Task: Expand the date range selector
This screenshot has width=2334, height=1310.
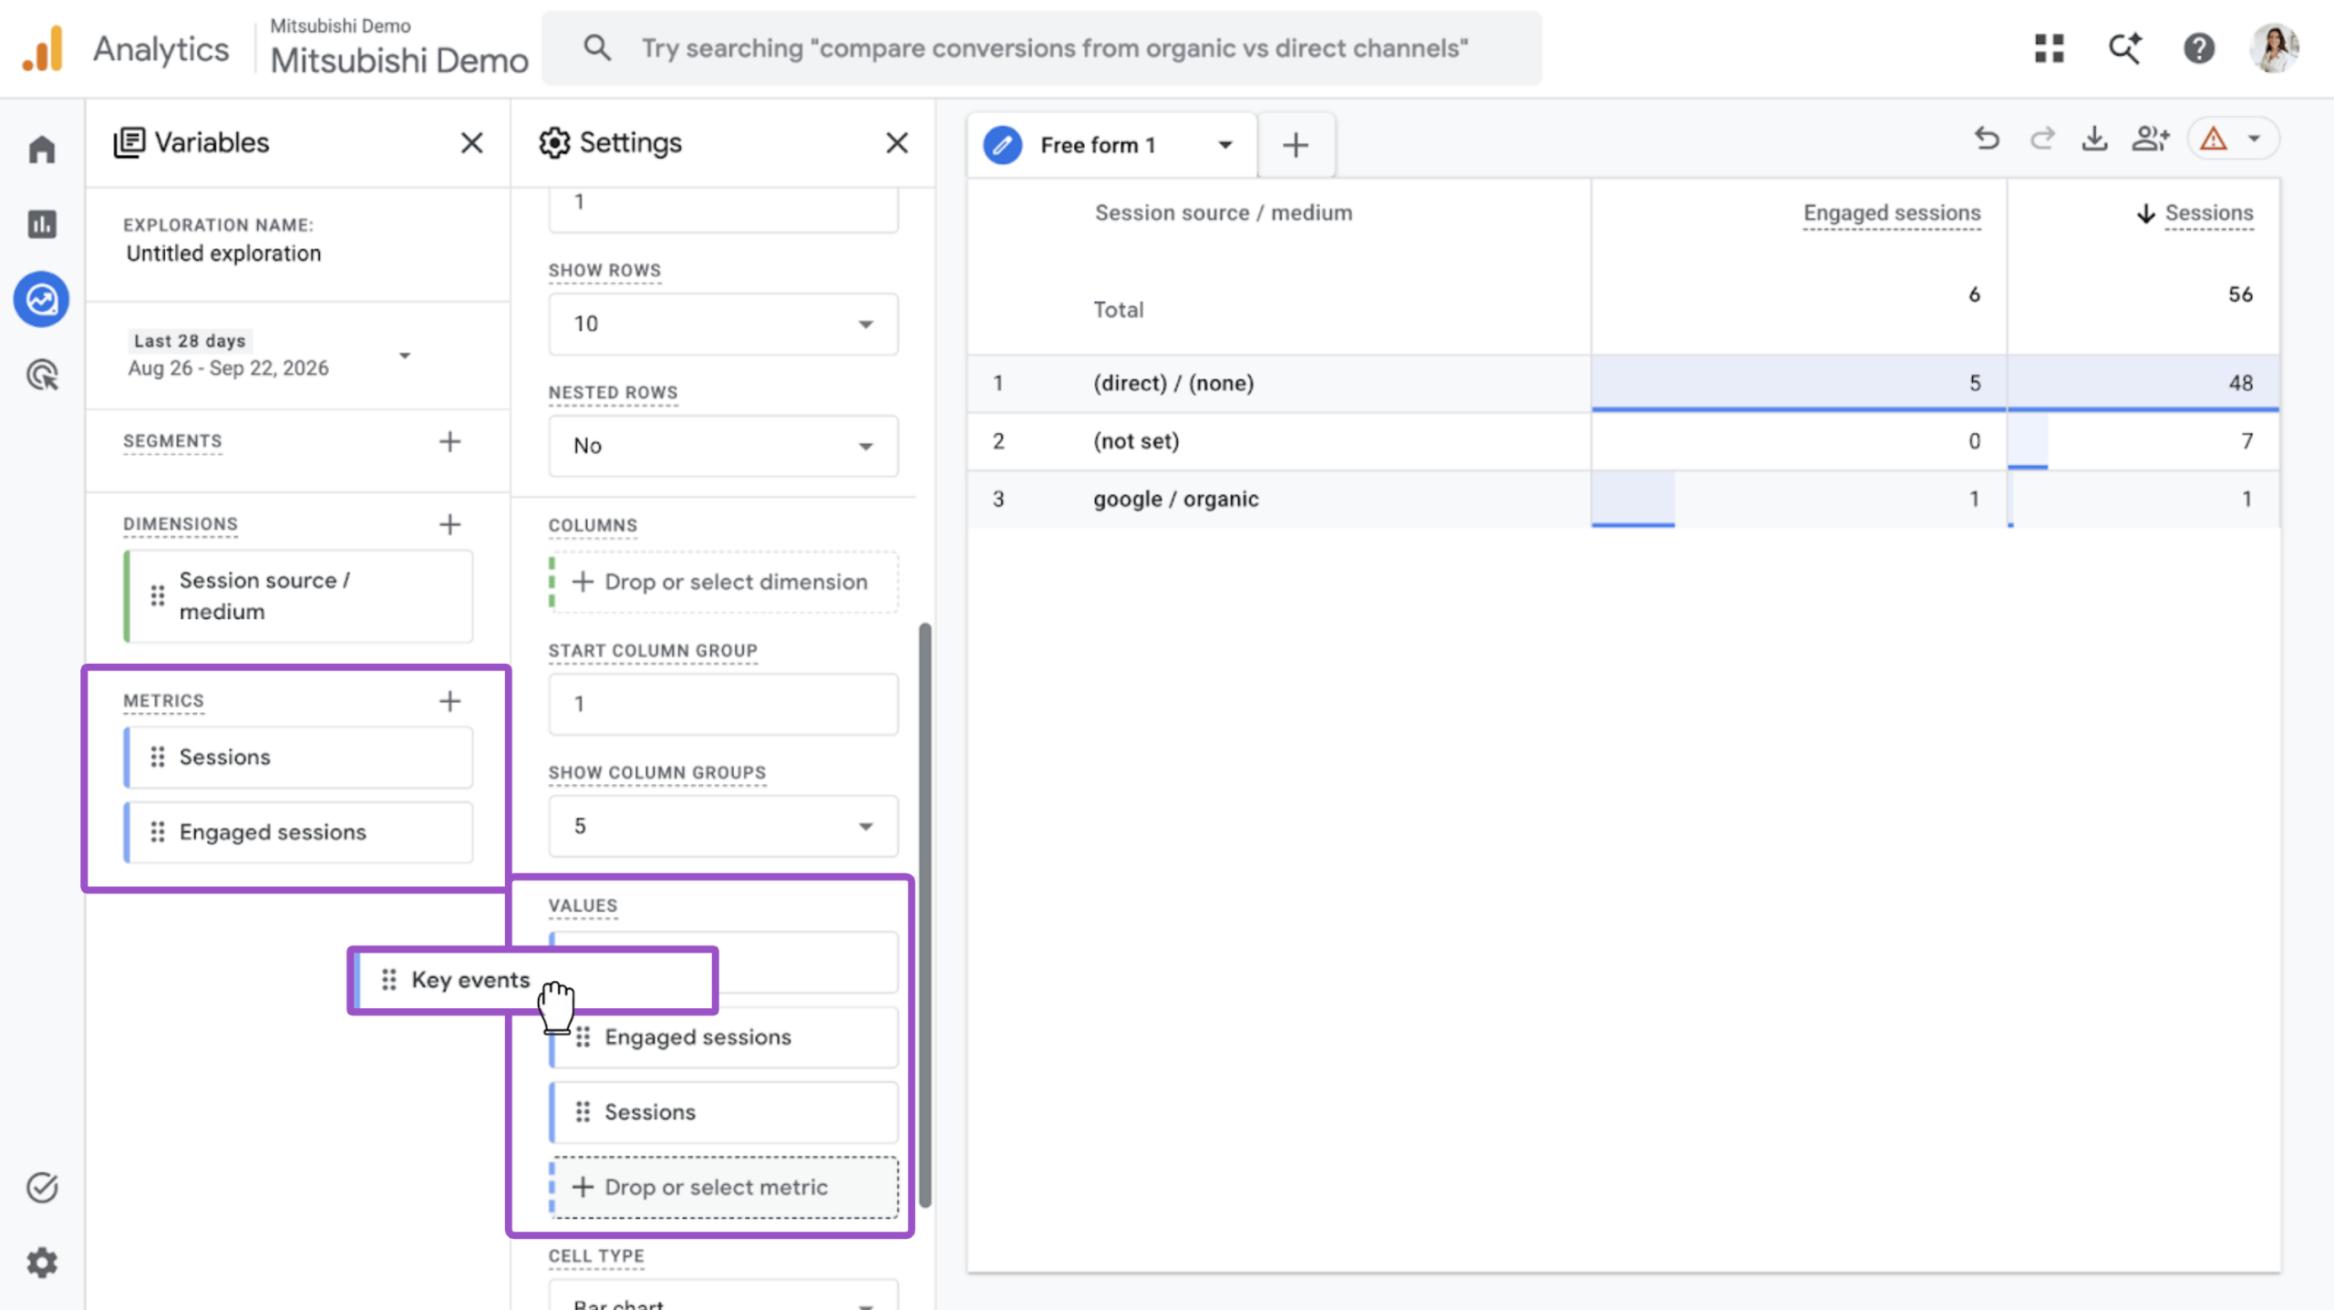Action: coord(405,355)
